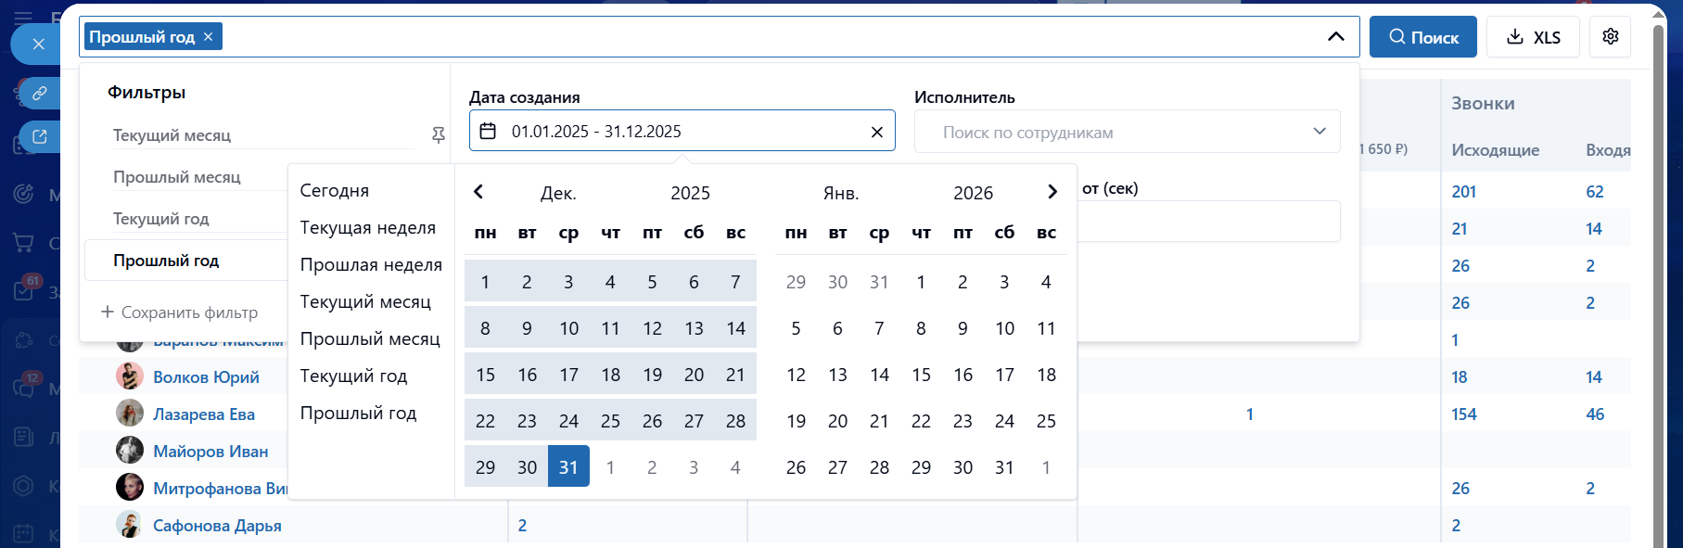Select January 20 in the 2026 calendar
Screen dimensions: 1683x548
[x=837, y=420]
